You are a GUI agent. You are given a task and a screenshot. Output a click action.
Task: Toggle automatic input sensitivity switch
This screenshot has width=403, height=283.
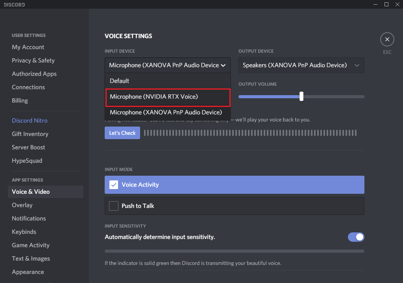pos(356,237)
